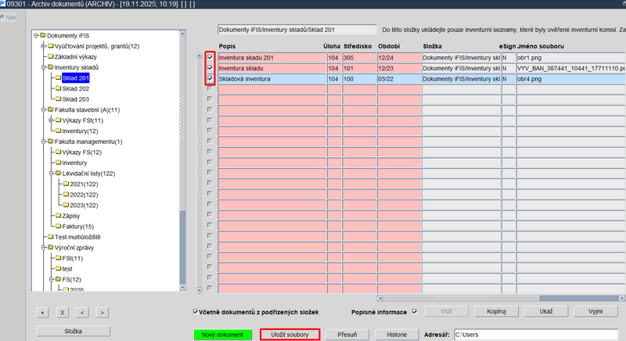The height and width of the screenshot is (341, 626).
Task: Click the folder icon next to Sklad 203
Action: (x=58, y=99)
